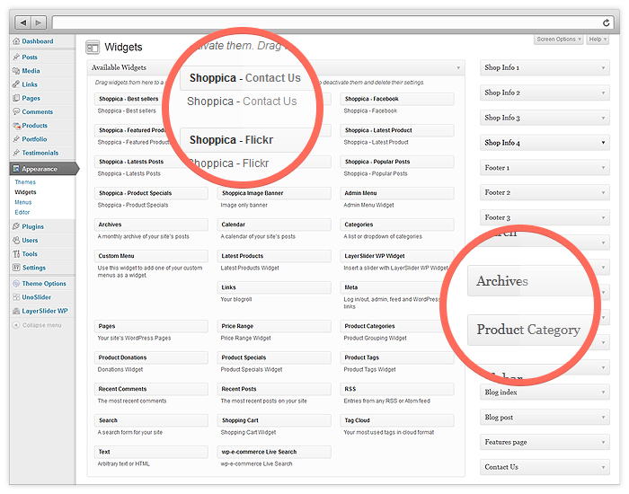Expand the Footer 3 widget area
The height and width of the screenshot is (494, 629).
coord(545,217)
